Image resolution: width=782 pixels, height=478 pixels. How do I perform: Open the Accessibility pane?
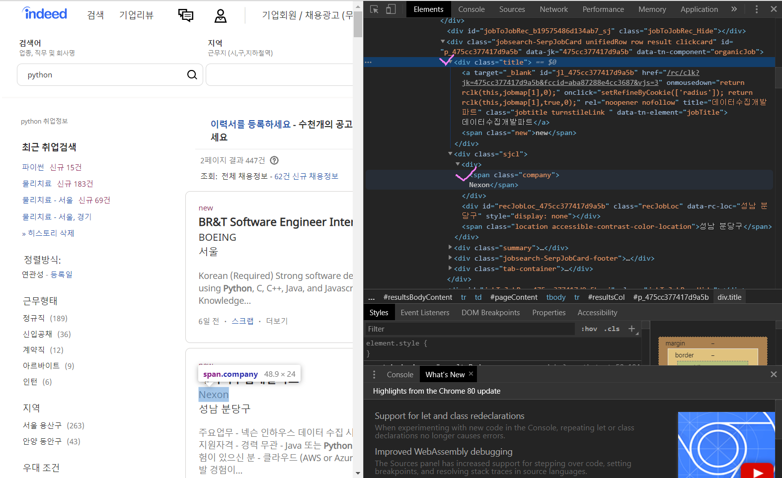point(597,313)
